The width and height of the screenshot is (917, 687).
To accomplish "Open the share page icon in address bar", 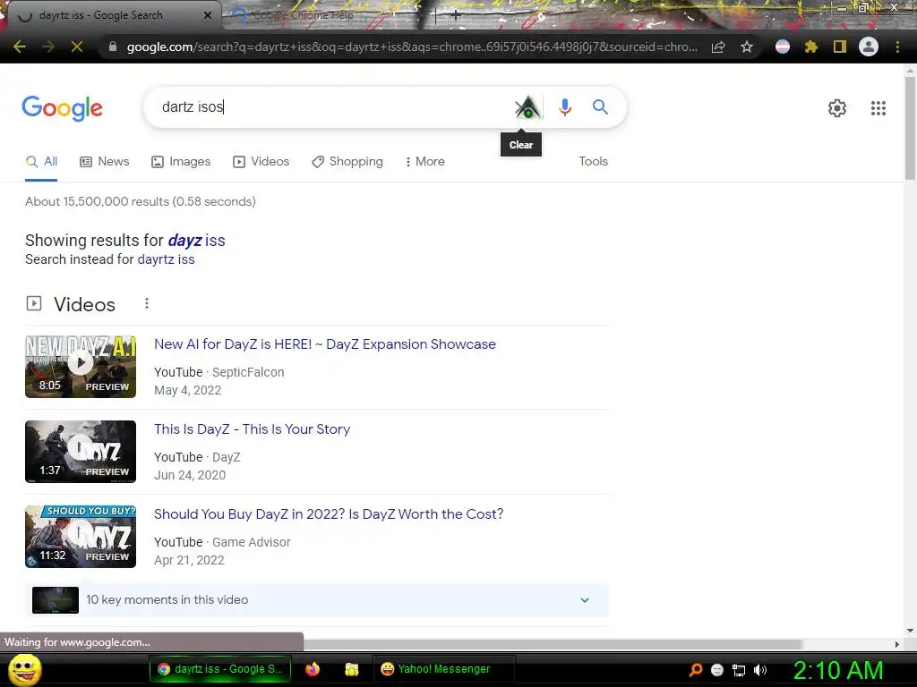I will tap(718, 47).
